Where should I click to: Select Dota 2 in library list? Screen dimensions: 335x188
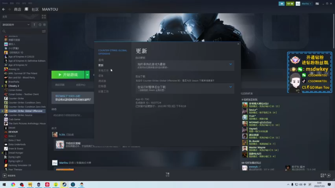pyautogui.click(x=12, y=136)
